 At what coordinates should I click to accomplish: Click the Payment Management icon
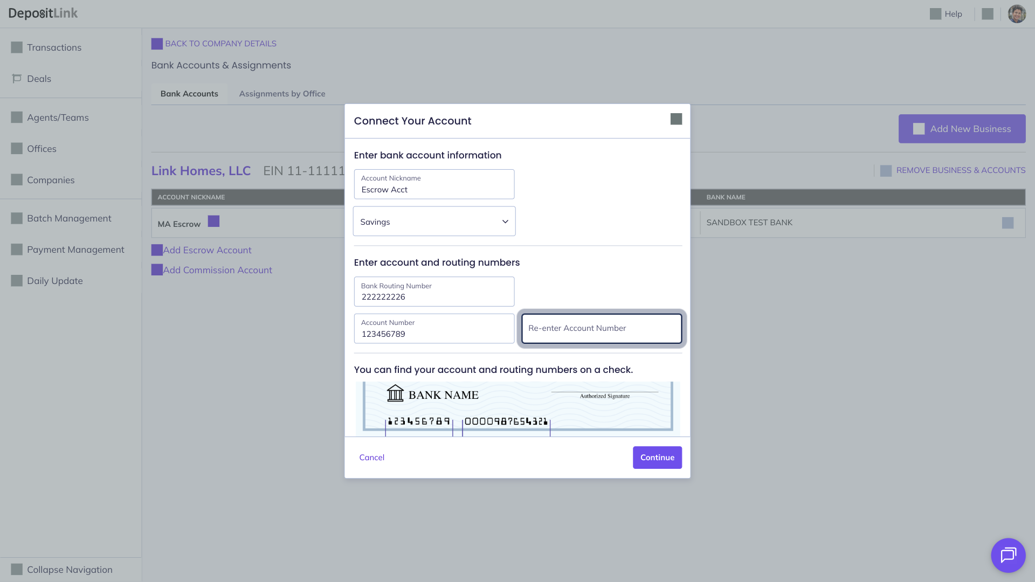(x=17, y=250)
